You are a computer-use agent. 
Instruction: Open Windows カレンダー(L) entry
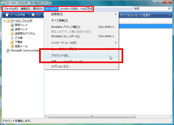click(81, 36)
